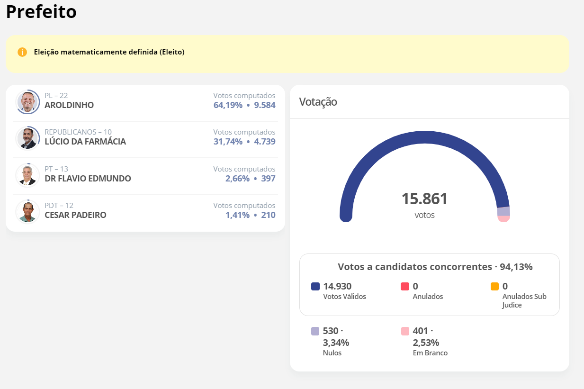Open Dr Flavio Edmundo's candidate photo
This screenshot has width=584, height=389.
coord(27,175)
